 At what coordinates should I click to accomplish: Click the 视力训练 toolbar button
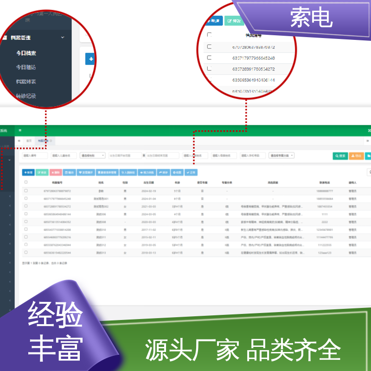click(147, 173)
